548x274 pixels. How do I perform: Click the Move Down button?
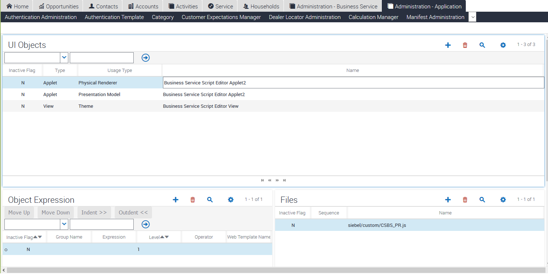[56, 213]
